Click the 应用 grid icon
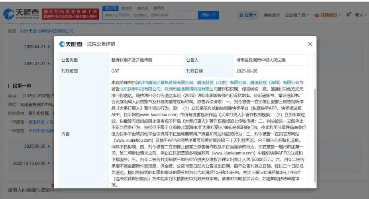Screen dimensions: 369x199 (x=241, y=15)
